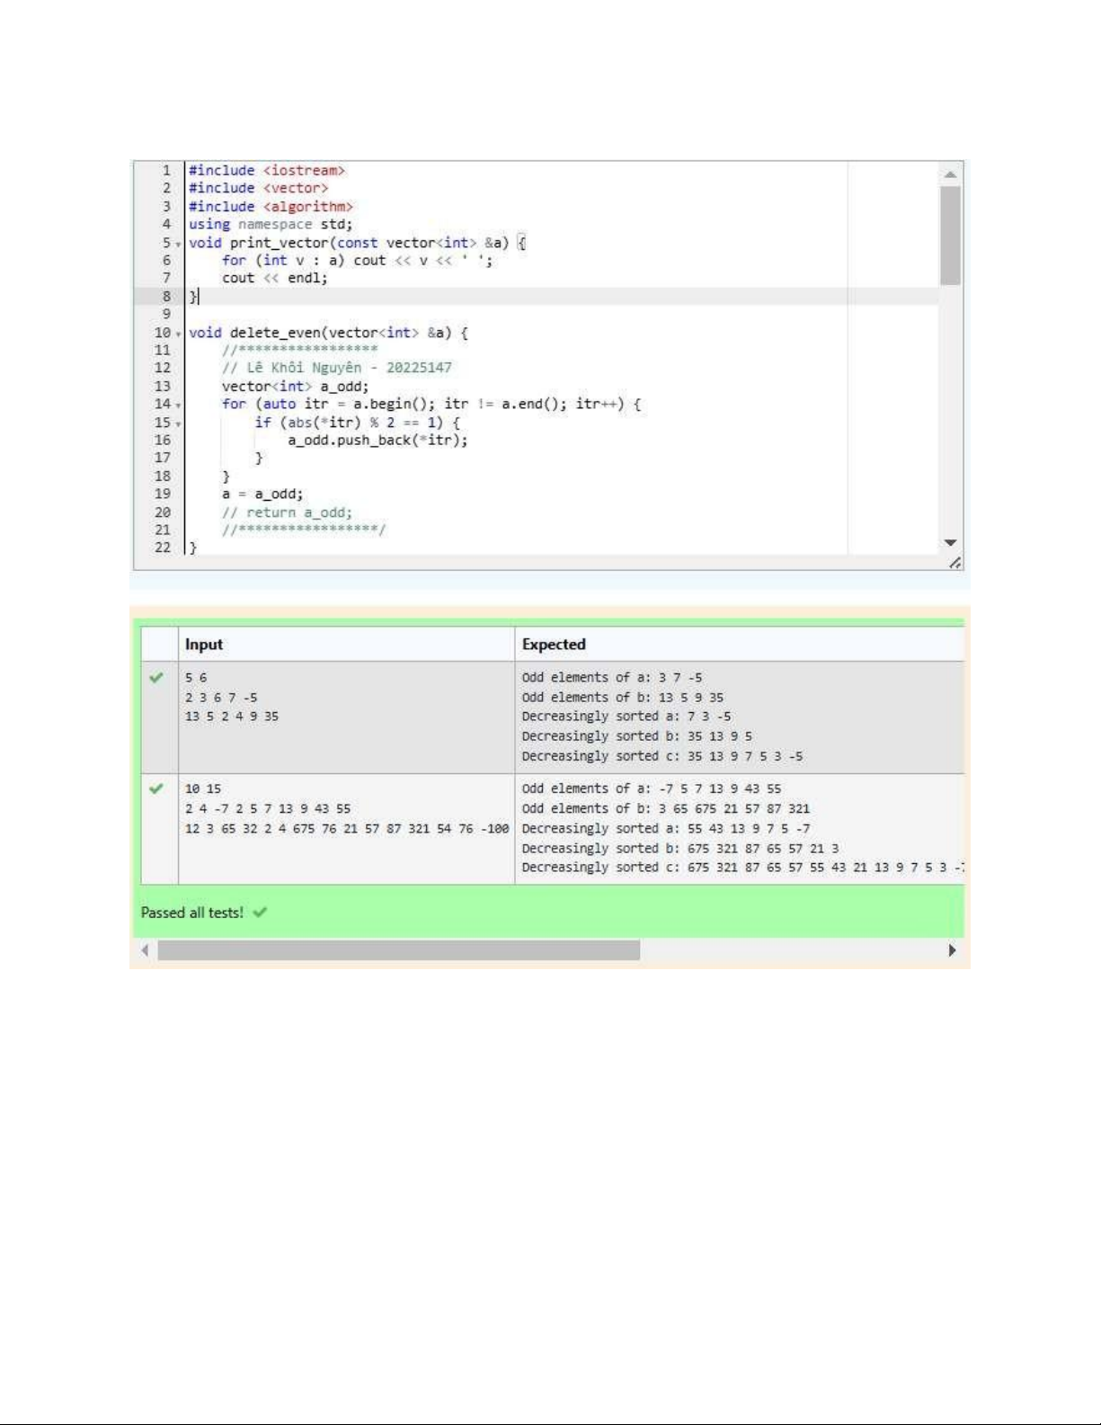
Task: Click the code editor scroll up arrow
Action: click(x=950, y=174)
